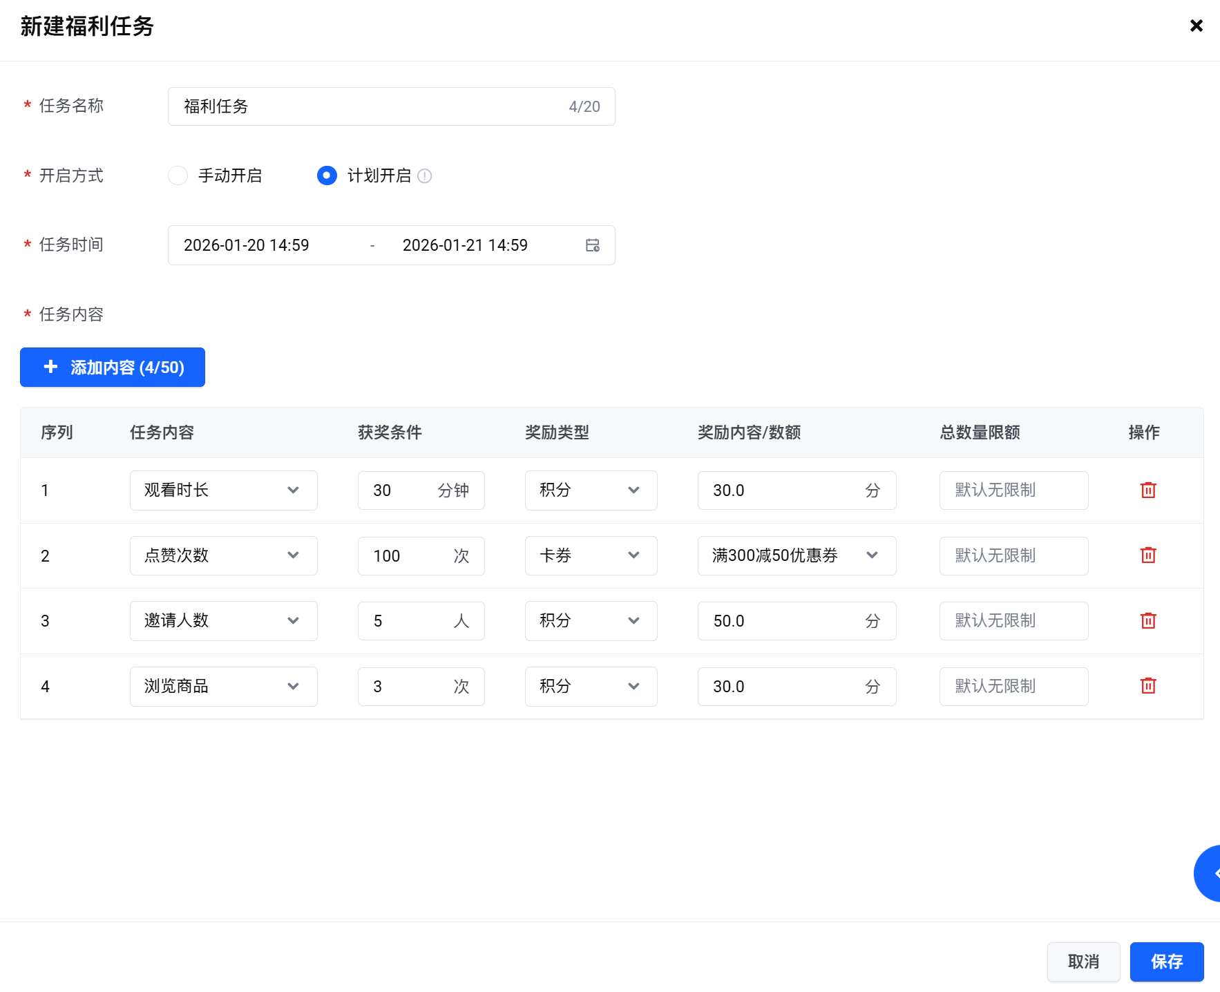Image resolution: width=1220 pixels, height=992 pixels.
Task: Select the 手动开启 radio option
Action: click(x=178, y=175)
